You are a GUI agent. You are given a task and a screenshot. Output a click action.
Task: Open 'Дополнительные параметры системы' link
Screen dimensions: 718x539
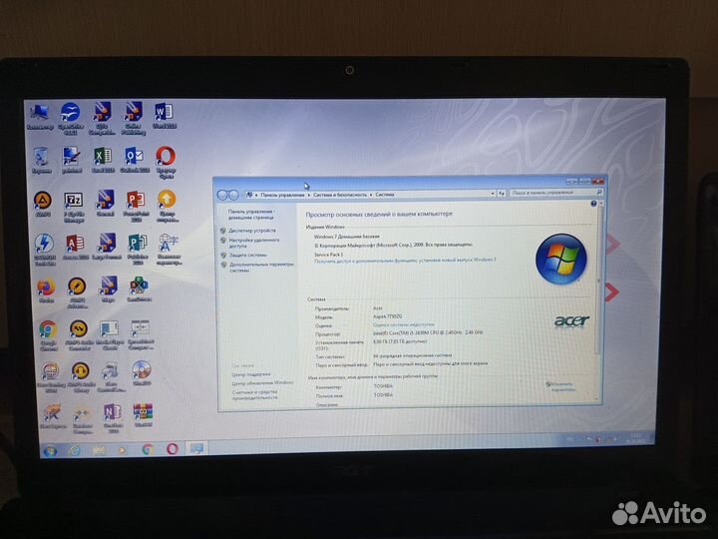(x=261, y=268)
